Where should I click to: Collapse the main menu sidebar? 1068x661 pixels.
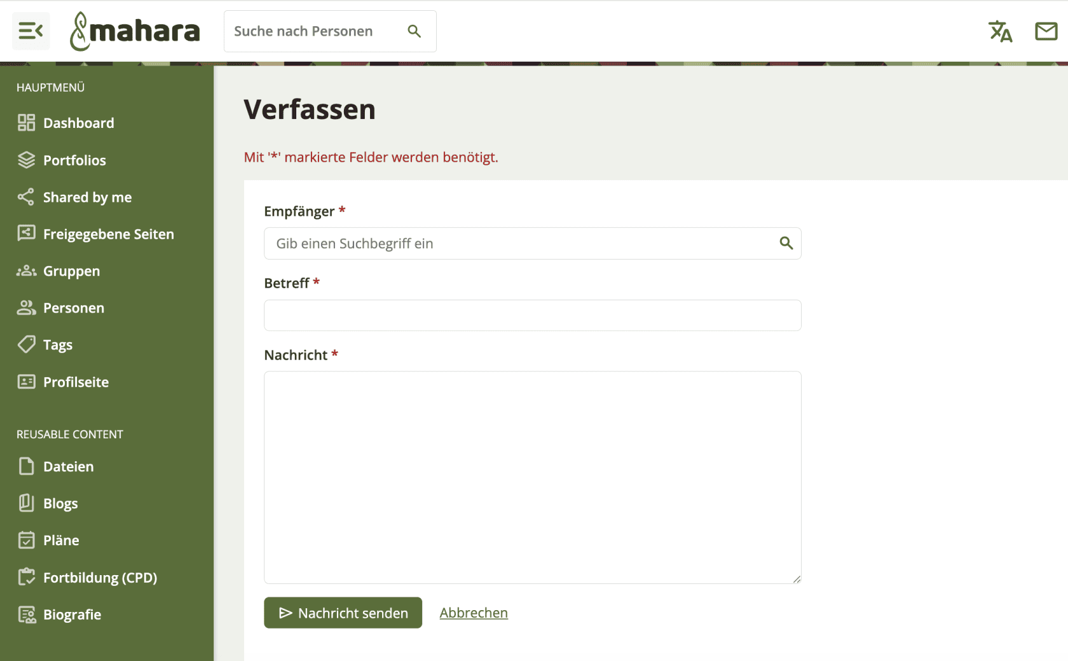click(x=31, y=31)
